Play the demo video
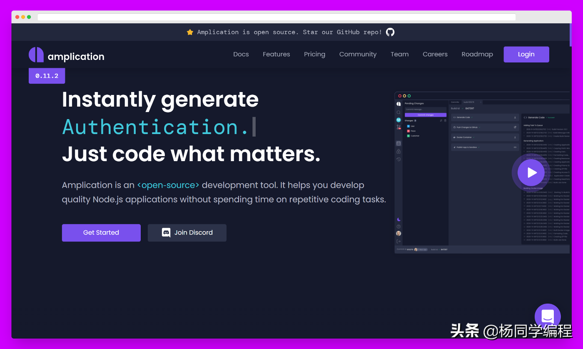The width and height of the screenshot is (583, 349). pos(531,172)
